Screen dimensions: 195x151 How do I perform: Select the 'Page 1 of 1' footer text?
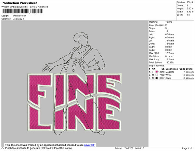188,148
